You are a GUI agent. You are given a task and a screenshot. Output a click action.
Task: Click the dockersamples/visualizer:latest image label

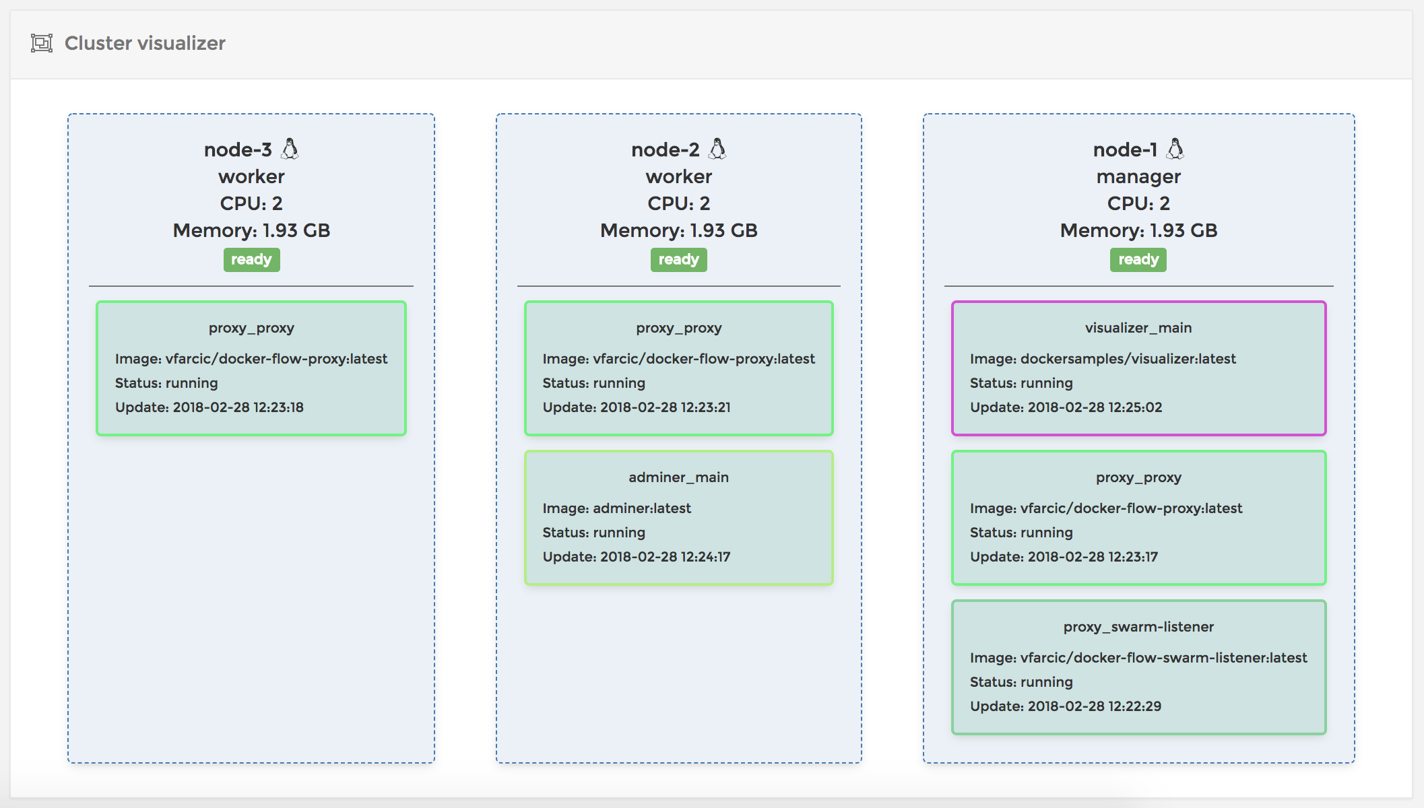pos(1103,359)
